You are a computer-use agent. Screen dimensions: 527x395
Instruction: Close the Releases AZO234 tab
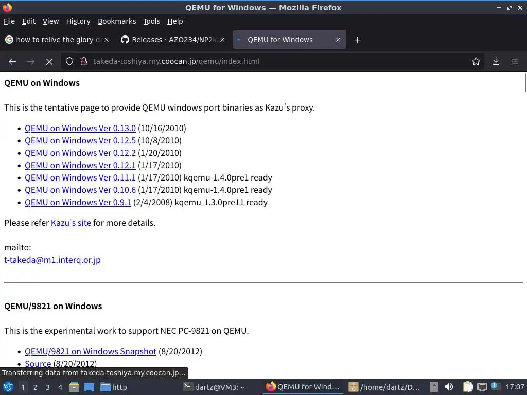point(222,40)
